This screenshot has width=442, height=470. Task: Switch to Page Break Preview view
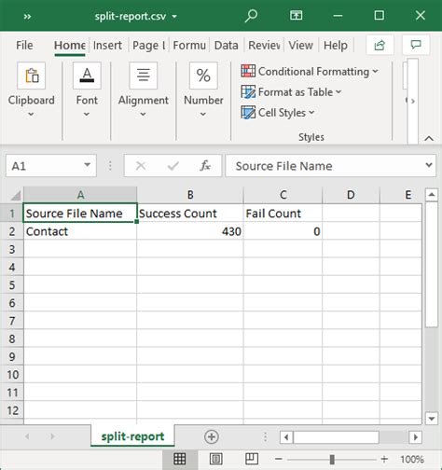[x=251, y=459]
